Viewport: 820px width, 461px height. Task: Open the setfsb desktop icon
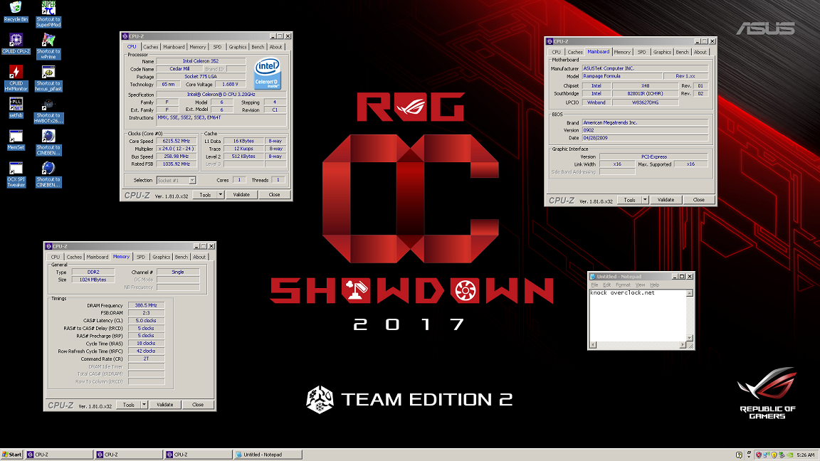point(16,107)
